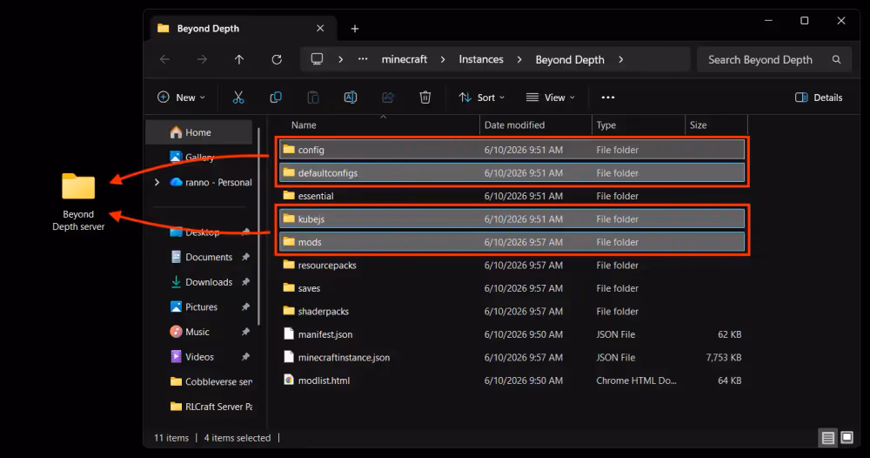Screen dimensions: 870x458
Task: Select the resourcepacks folder
Action: (x=512, y=266)
